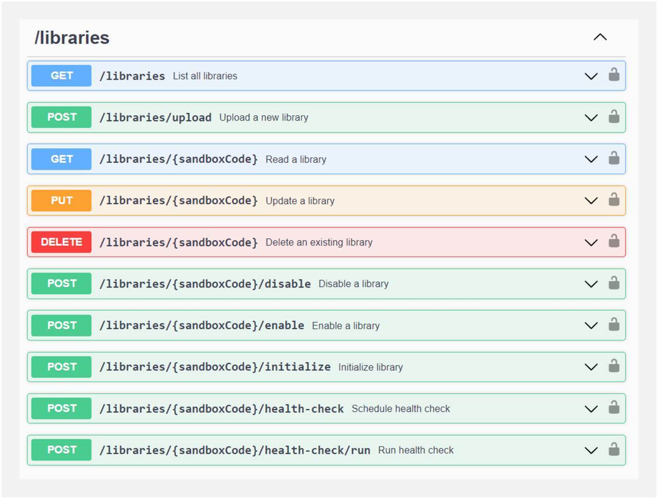Open the /libraries/upload path link
Image resolution: width=658 pixels, height=499 pixels.
pos(155,118)
